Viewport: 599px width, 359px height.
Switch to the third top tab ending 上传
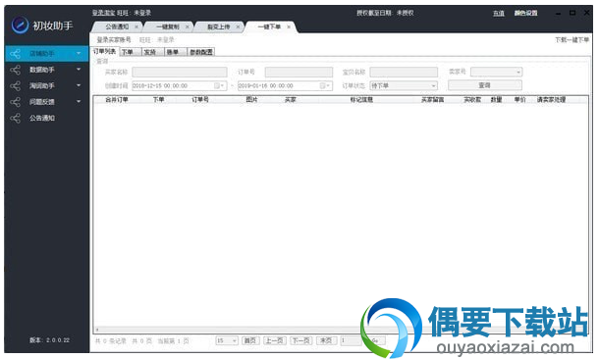(219, 26)
